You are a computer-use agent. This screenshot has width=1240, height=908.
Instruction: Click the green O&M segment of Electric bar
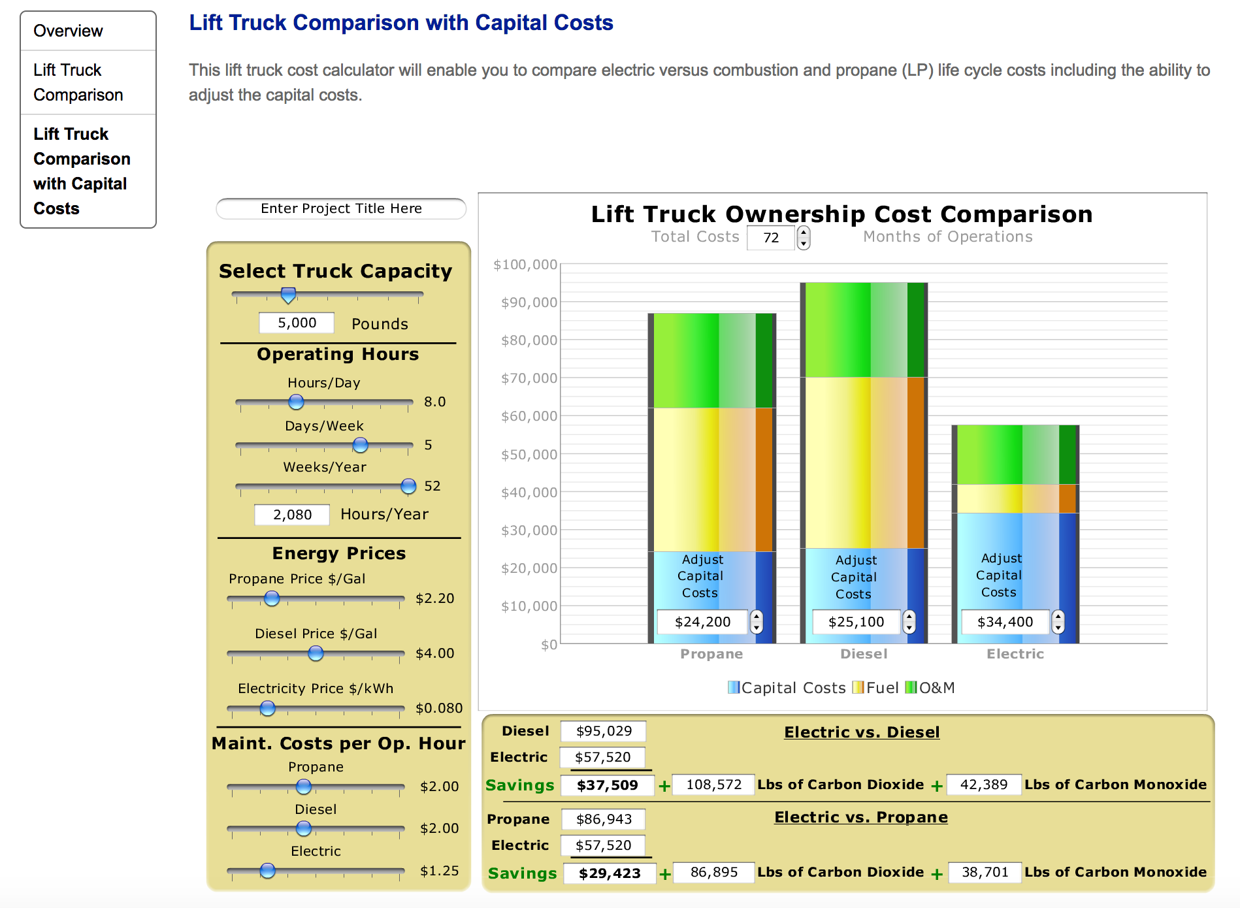click(x=1015, y=455)
